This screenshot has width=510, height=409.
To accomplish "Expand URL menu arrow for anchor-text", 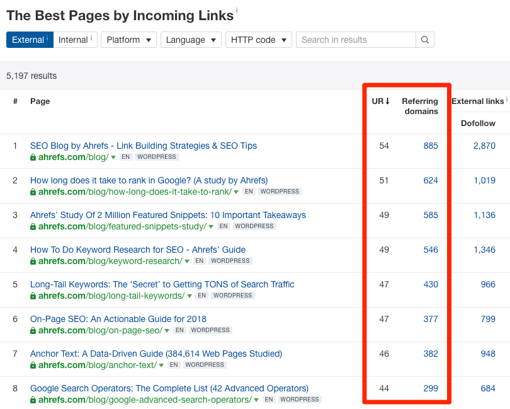I will click(161, 366).
